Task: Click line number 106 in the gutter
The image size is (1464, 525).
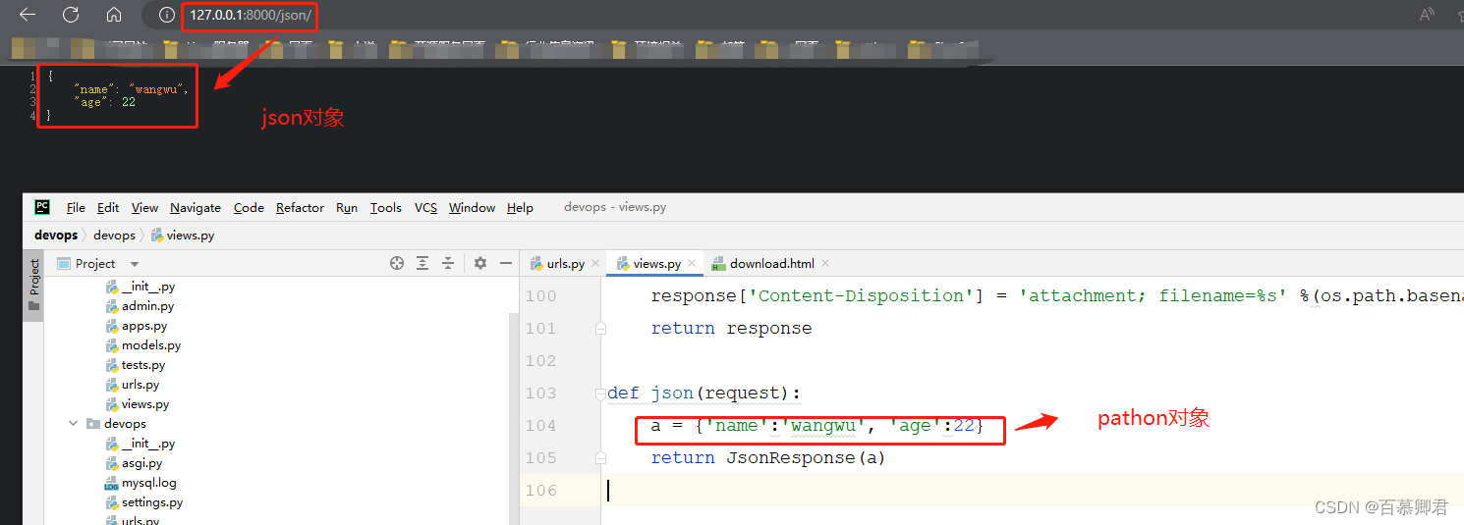Action: [540, 491]
